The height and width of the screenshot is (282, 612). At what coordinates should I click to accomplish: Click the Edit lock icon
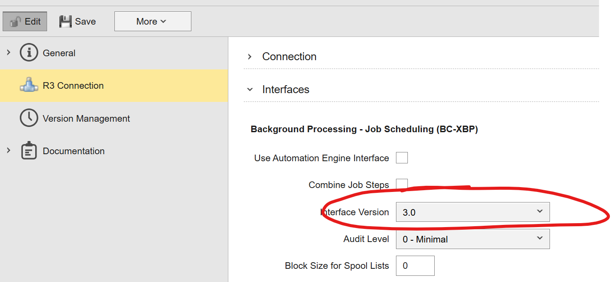[x=16, y=22]
